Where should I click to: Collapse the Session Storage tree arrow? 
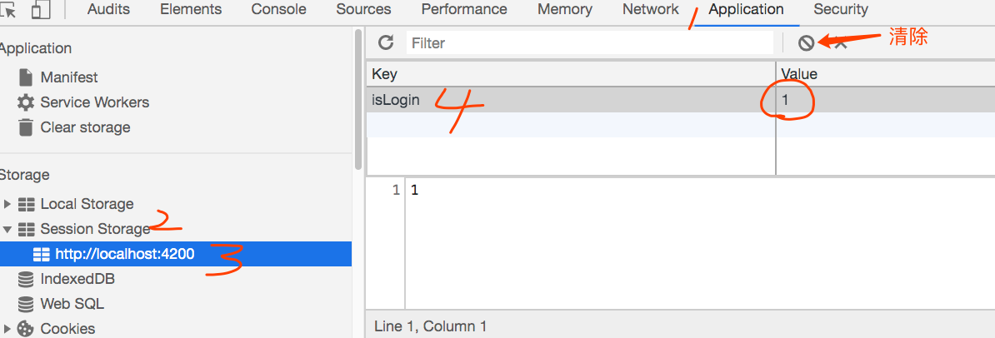(7, 229)
